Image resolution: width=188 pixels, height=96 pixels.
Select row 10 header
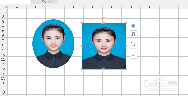(x=4, y=54)
